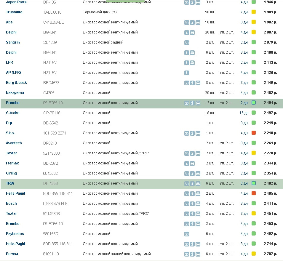Click the car icon in the Remsa row
This screenshot has width=283, height=261.
point(198,254)
